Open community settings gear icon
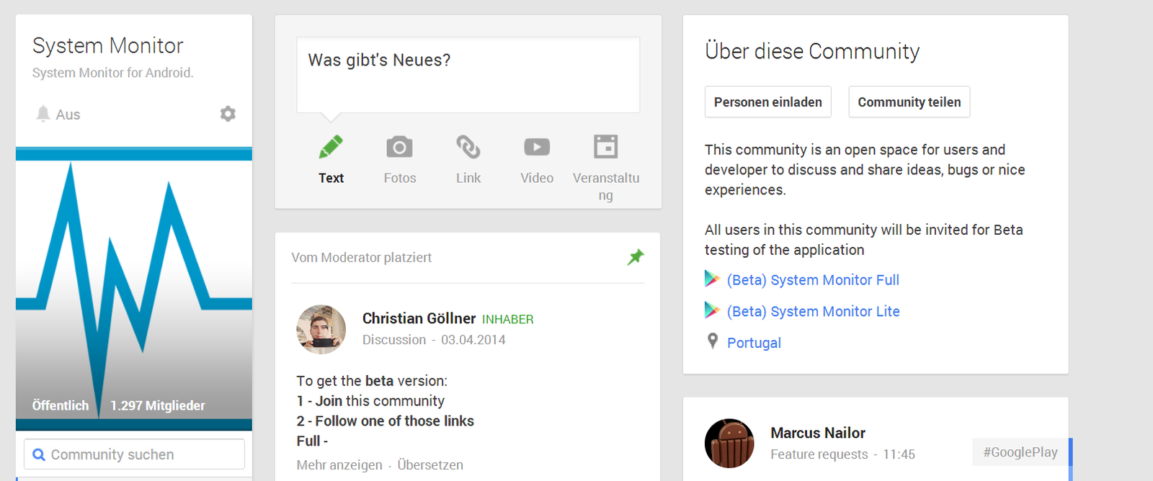This screenshot has height=481, width=1153. point(228,114)
